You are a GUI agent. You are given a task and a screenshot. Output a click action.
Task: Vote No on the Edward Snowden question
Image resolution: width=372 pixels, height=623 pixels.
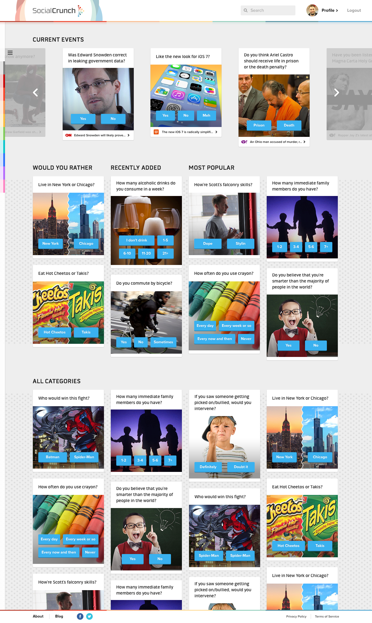113,119
